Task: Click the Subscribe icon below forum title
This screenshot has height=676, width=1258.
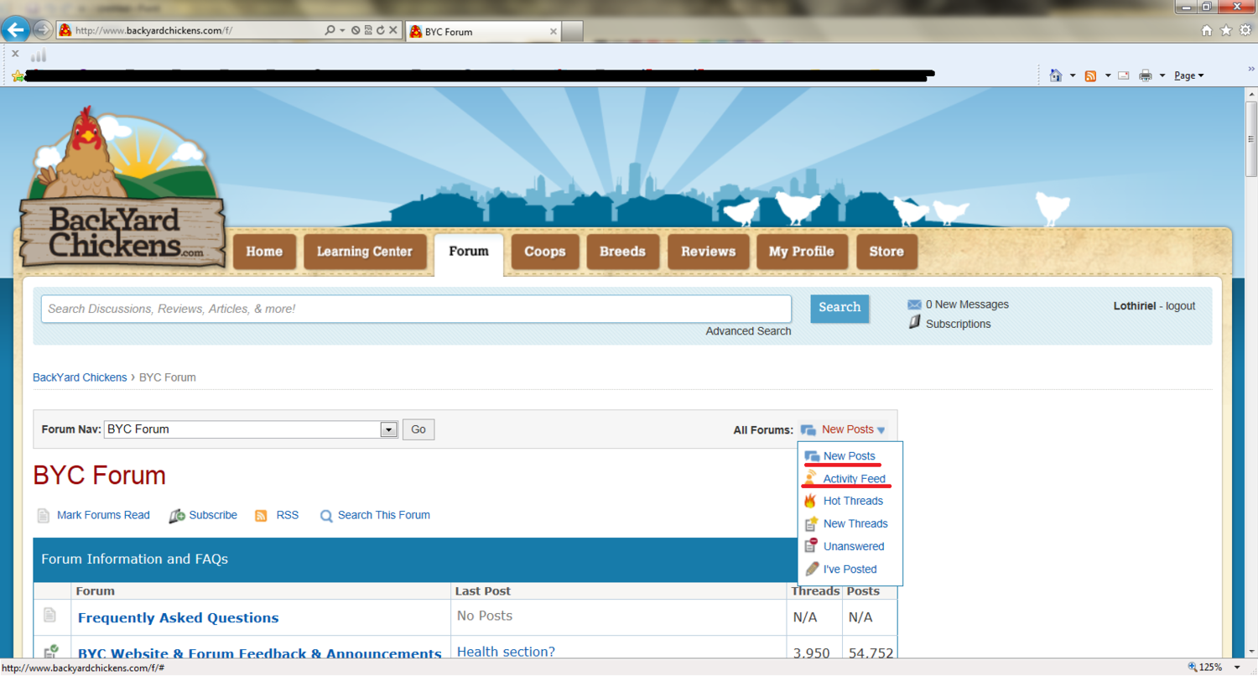Action: coord(177,516)
